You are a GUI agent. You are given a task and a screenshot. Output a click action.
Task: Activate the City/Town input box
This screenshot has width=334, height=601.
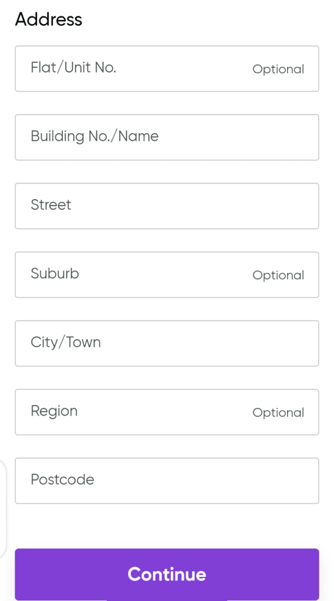click(x=167, y=343)
